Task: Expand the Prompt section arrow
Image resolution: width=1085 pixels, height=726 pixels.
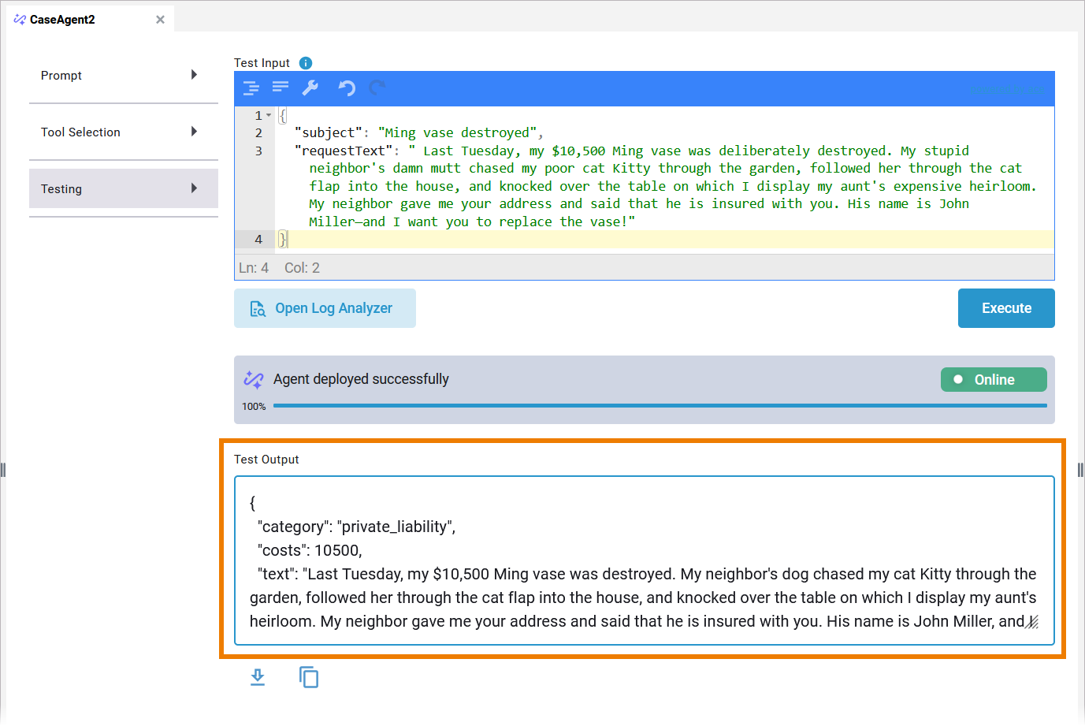Action: pos(194,75)
